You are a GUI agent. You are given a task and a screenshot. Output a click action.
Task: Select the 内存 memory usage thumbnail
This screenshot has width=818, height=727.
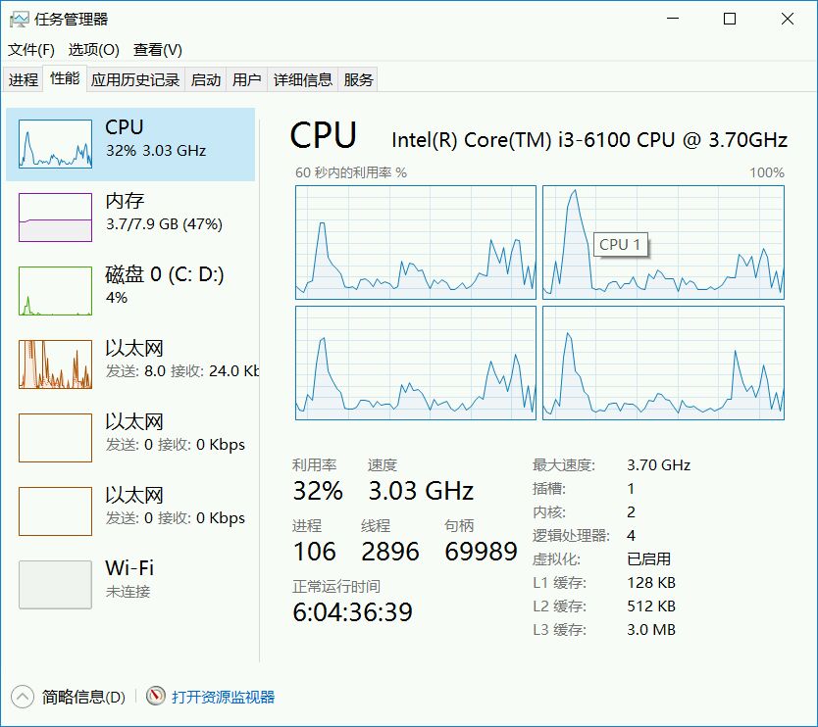[55, 218]
